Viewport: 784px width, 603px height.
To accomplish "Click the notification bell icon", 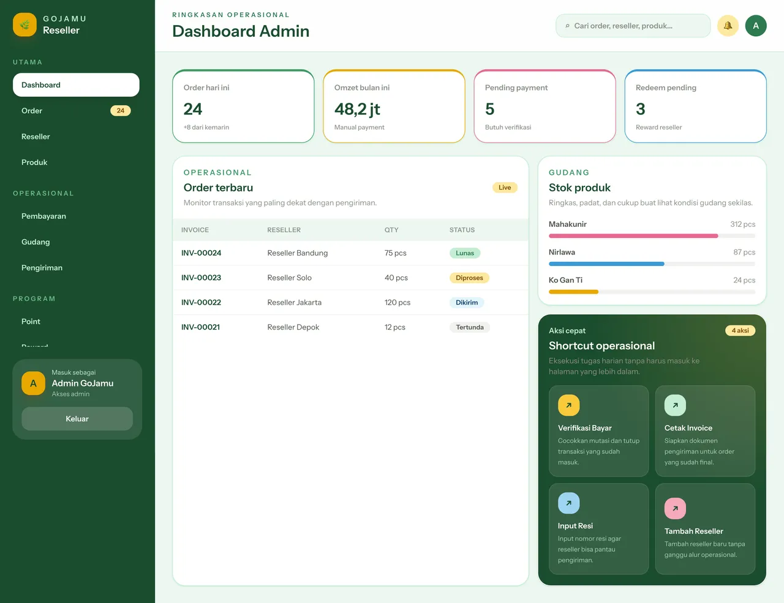I will click(x=728, y=26).
